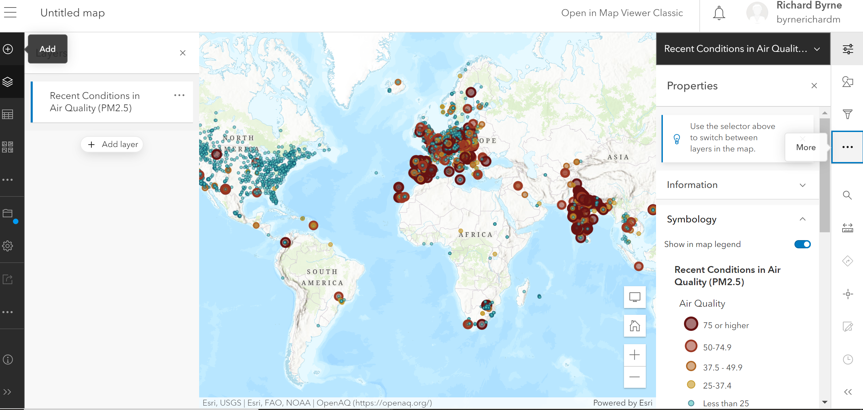Image resolution: width=863 pixels, height=410 pixels.
Task: Click Open in Map Viewer Classic
Action: point(622,13)
